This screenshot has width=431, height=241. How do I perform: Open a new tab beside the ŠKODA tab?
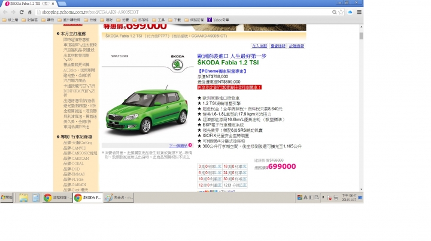(x=62, y=4)
